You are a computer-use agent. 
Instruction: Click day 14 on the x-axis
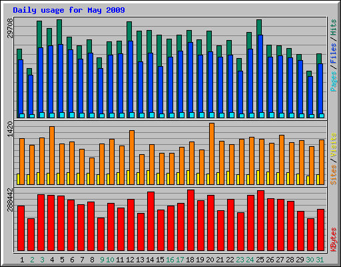click(150, 260)
